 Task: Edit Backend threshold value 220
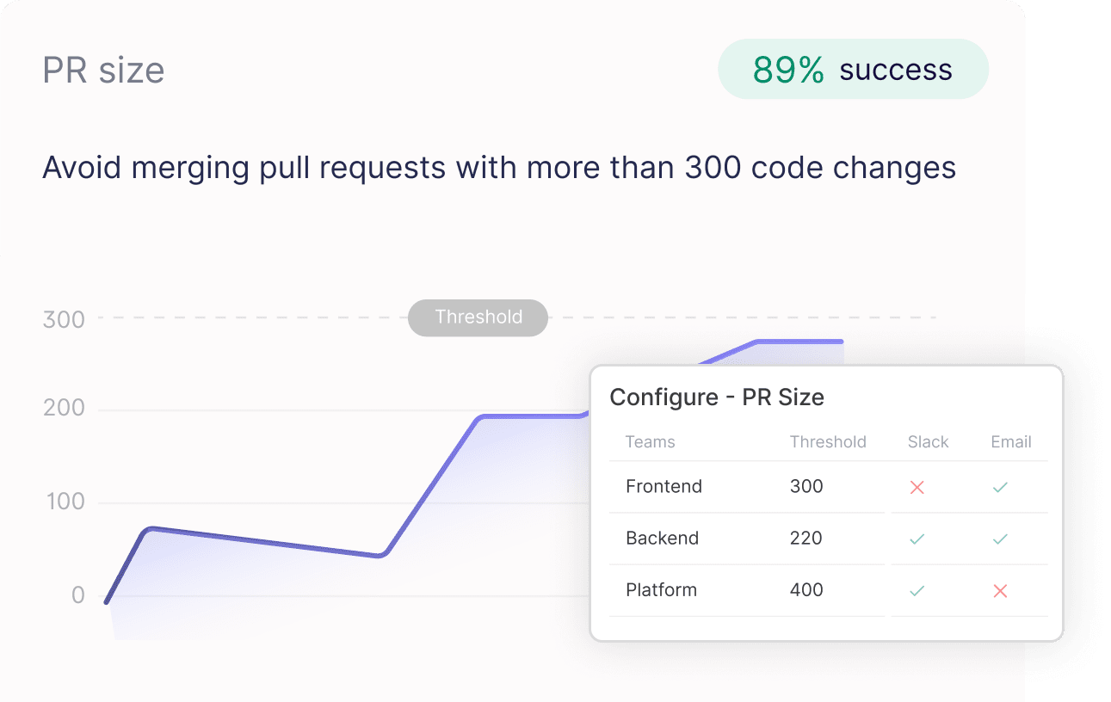coord(806,539)
